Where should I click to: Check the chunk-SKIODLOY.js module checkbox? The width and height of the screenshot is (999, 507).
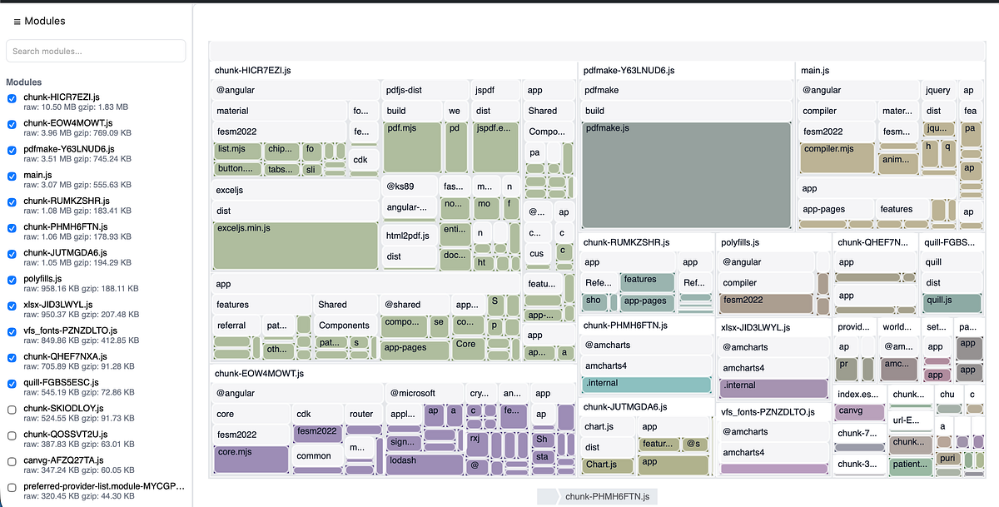(x=12, y=410)
